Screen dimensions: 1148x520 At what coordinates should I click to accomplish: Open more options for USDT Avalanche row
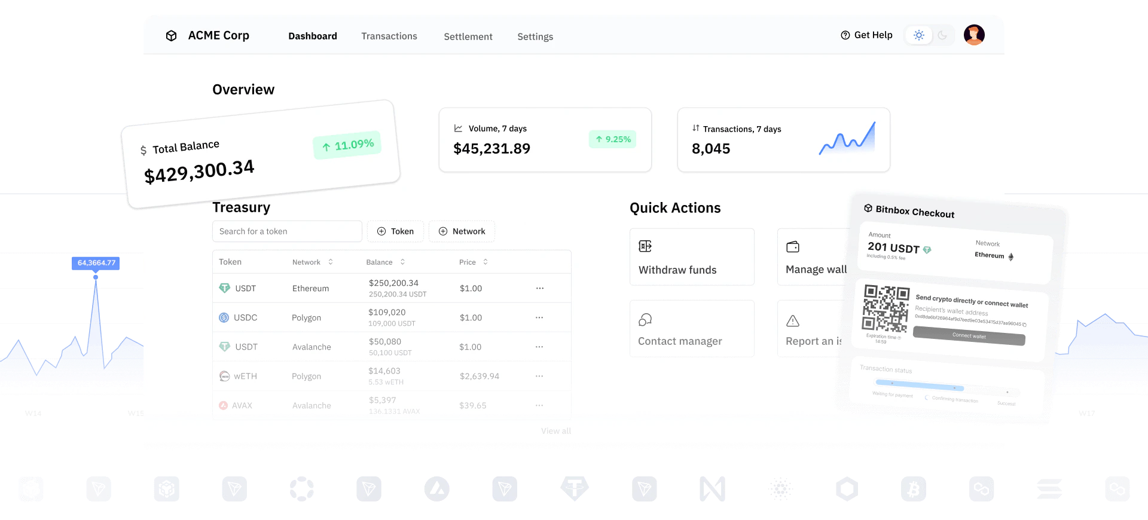coord(539,347)
